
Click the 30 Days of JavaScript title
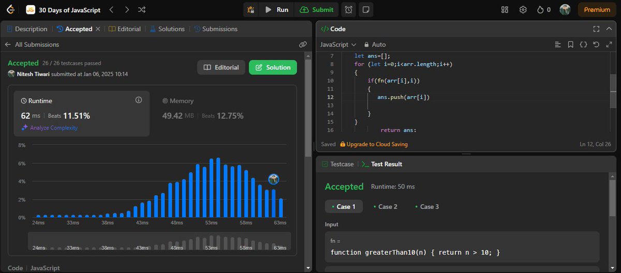[70, 9]
